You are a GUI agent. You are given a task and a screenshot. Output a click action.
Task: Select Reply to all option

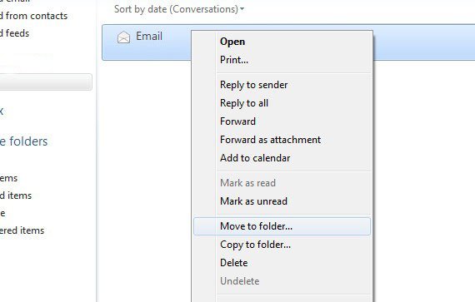point(244,103)
